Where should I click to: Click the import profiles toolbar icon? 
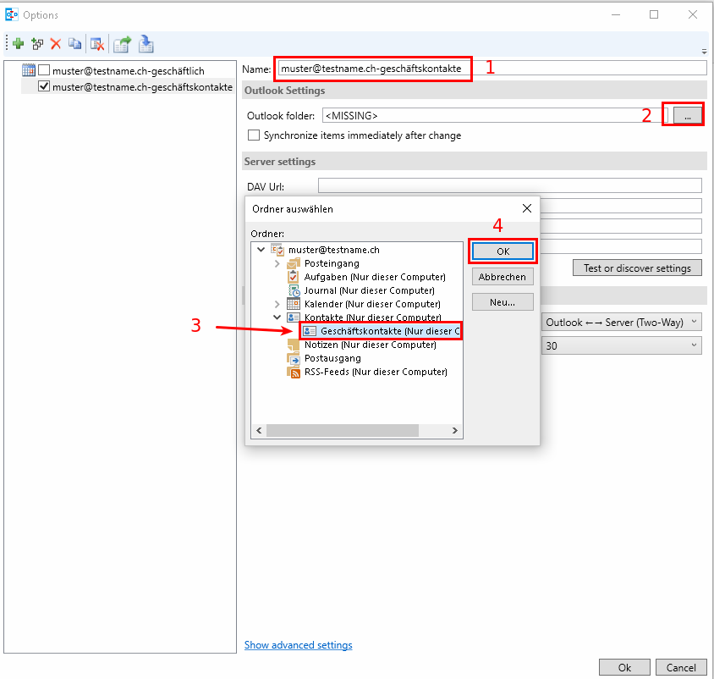(x=146, y=44)
